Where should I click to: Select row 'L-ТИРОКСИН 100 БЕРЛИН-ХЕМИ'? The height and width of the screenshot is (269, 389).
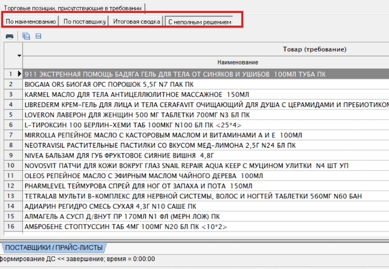coord(206,125)
